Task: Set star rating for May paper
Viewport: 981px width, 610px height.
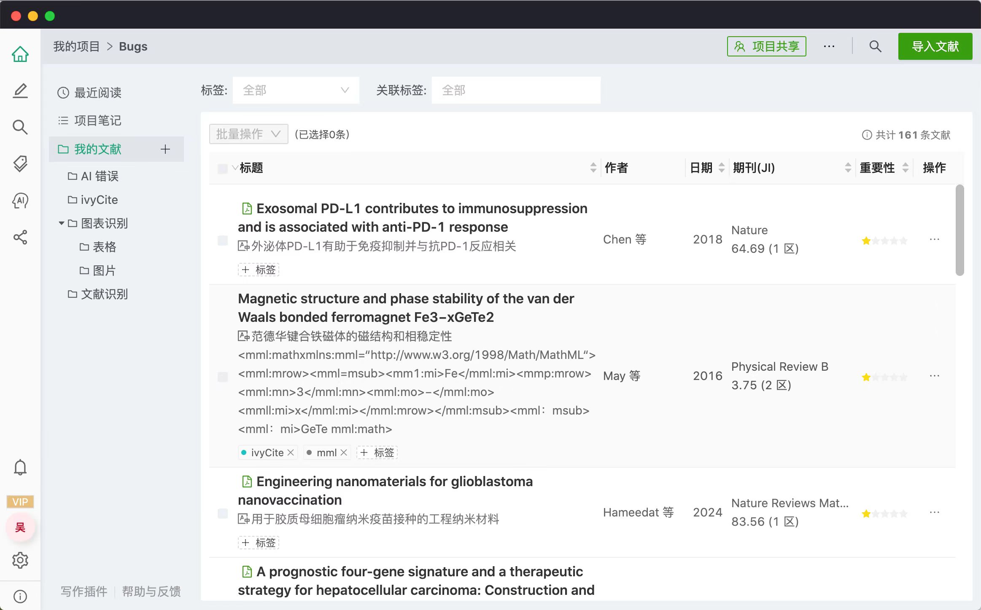Action: (884, 377)
